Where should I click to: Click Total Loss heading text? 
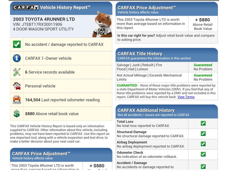(x=125, y=121)
